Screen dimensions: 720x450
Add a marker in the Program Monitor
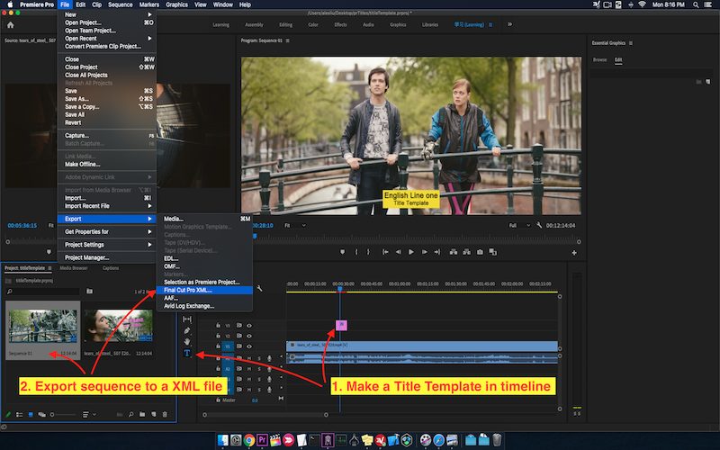click(x=343, y=252)
